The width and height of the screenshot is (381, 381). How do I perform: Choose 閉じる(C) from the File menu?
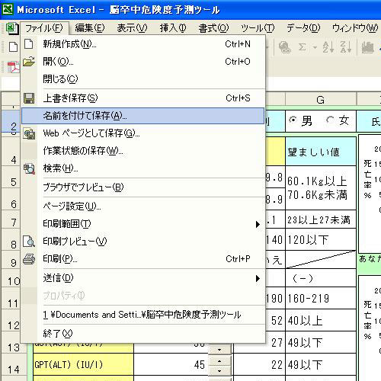tap(143, 79)
